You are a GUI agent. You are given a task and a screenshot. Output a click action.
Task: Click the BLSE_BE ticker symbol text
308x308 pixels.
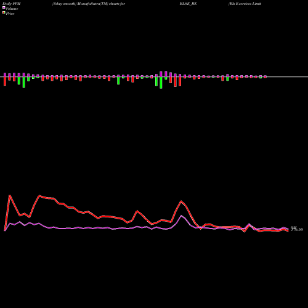[188, 4]
